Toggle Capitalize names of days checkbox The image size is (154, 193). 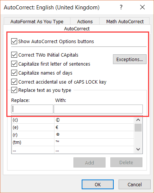14,73
